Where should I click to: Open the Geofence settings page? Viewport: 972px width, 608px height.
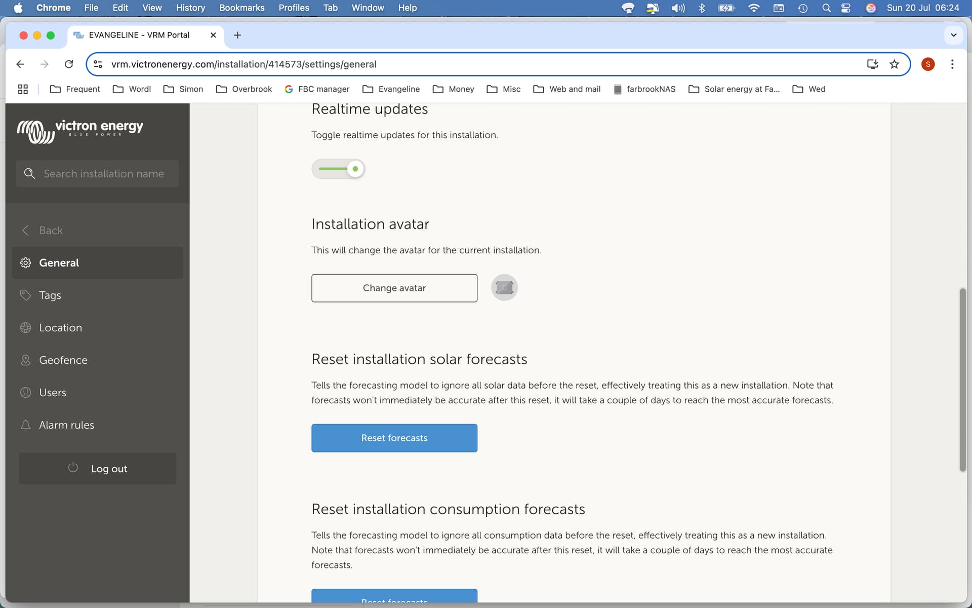pyautogui.click(x=63, y=360)
